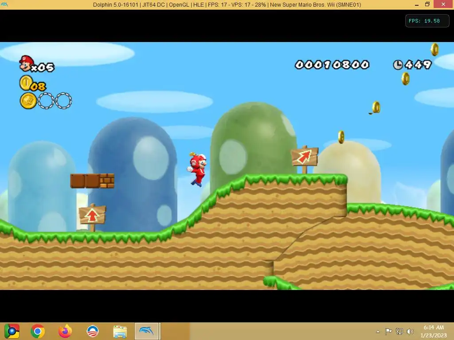
Task: Open the File Explorer taskbar icon
Action: 120,331
